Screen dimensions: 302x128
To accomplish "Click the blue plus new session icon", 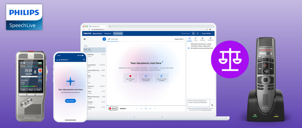I will (x=104, y=39).
